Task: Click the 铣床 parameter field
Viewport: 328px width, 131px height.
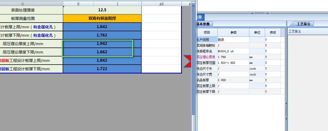Action: [x=233, y=40]
